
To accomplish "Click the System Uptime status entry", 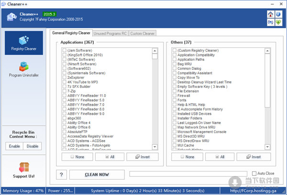I will 147,191.
